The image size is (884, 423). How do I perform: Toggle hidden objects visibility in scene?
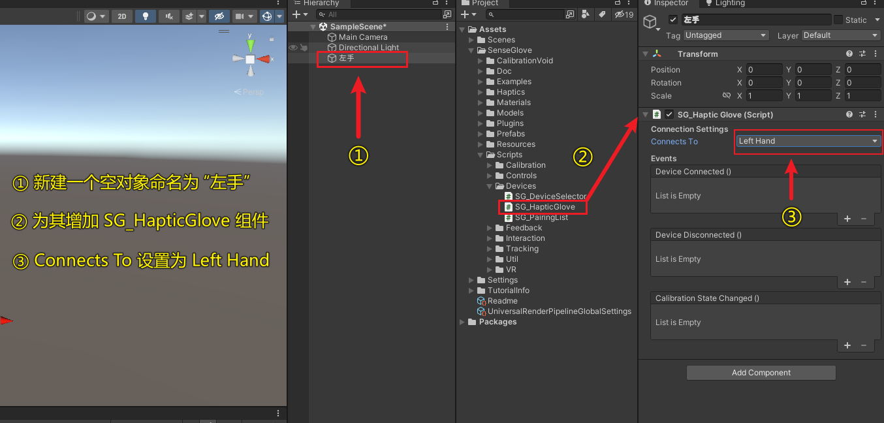coord(219,16)
